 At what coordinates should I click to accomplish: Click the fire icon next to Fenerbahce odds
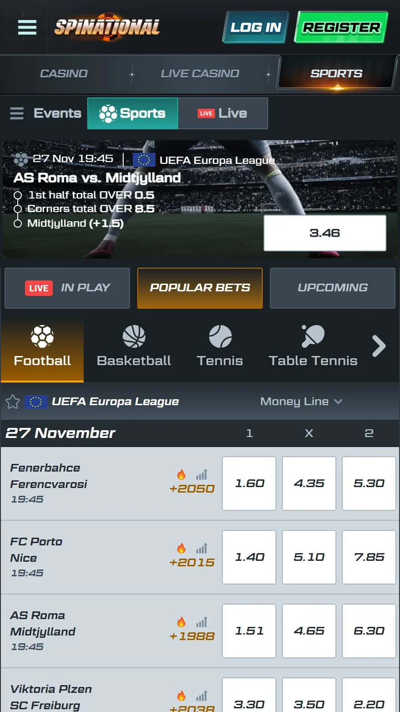pos(181,475)
